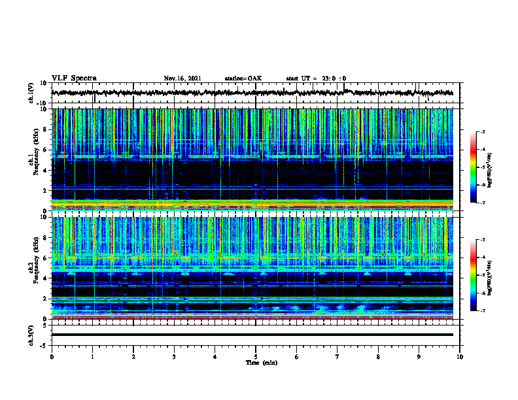The height and width of the screenshot is (400, 518).
Task: Click the "4" kHz tick on ch.2 spectrogram axis
Action: [46, 278]
